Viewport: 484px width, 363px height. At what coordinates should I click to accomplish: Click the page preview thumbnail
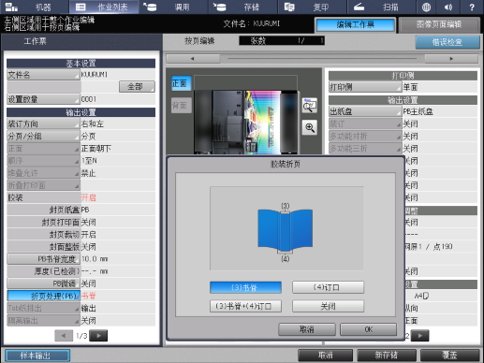point(245,122)
